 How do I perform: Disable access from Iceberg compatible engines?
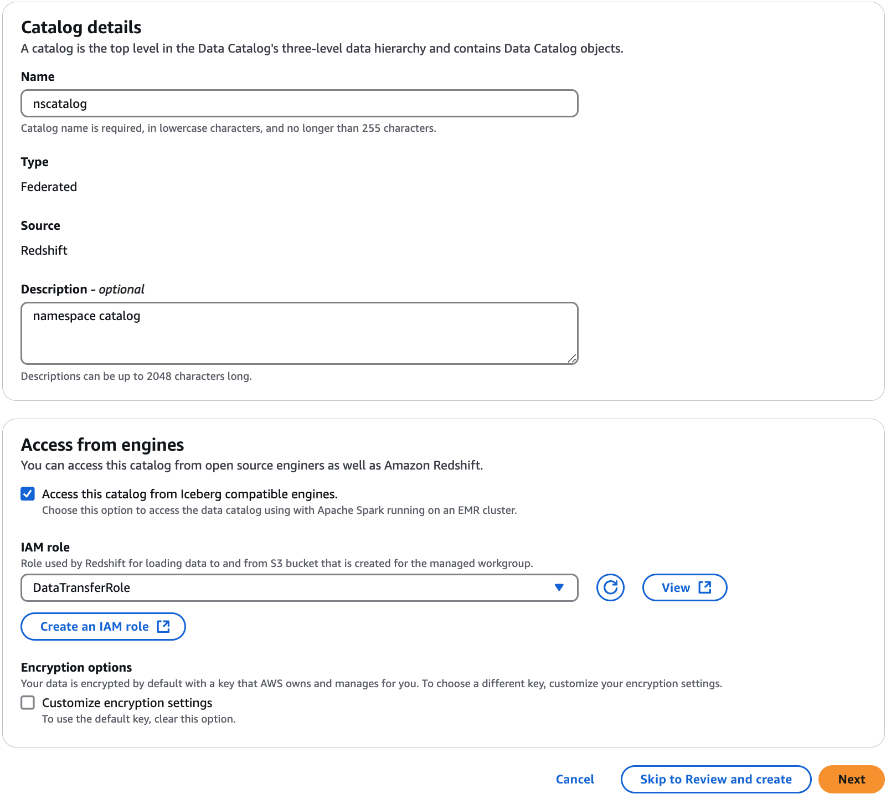click(x=28, y=494)
